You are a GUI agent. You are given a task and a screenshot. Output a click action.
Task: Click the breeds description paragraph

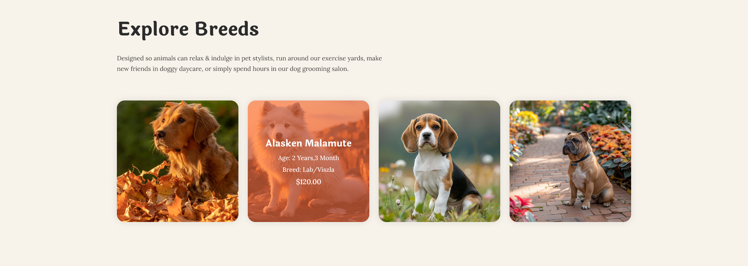pyautogui.click(x=249, y=63)
